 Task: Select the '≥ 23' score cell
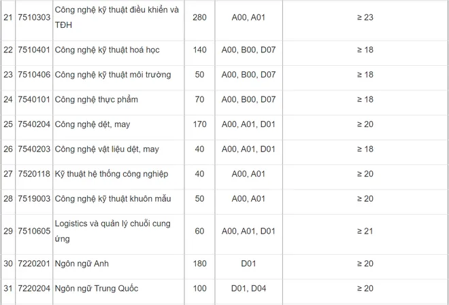tap(365, 18)
